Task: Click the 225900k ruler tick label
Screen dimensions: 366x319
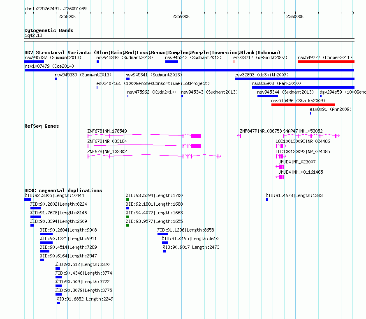Action: click(181, 16)
